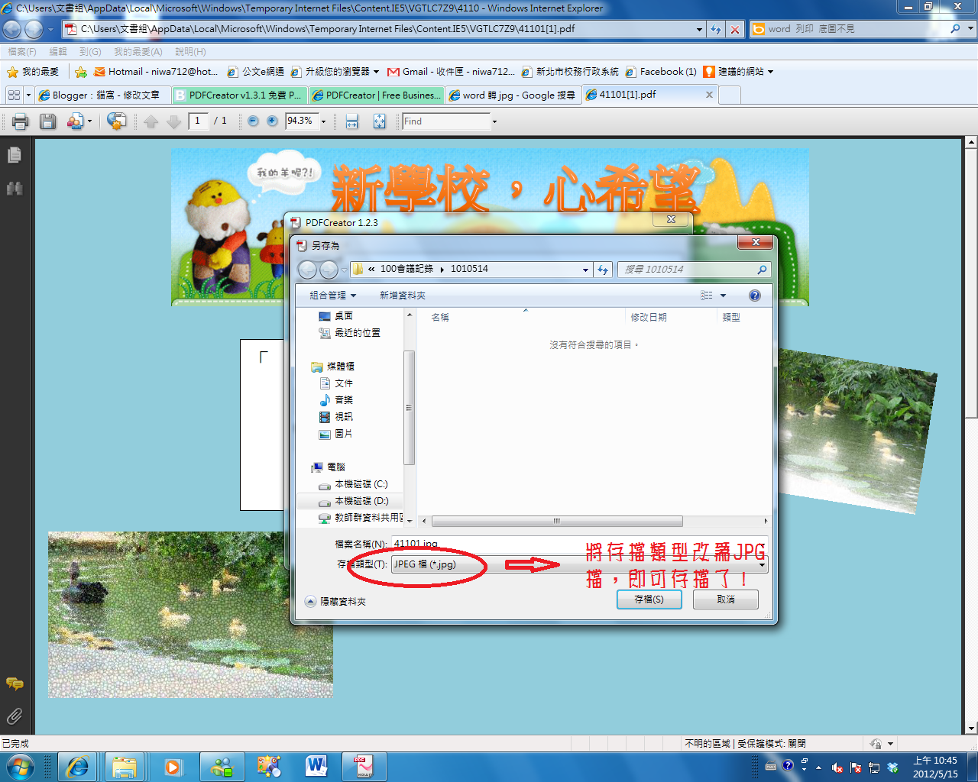Print the PDF using the printer icon

click(18, 121)
